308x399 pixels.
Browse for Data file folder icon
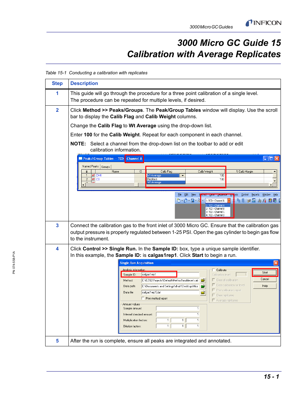coord(203,292)
